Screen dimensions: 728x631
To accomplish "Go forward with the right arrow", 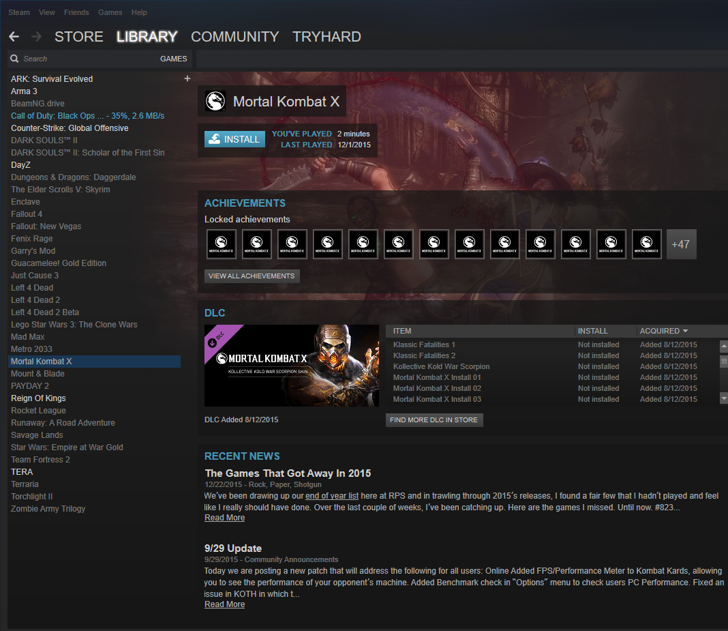I will pyautogui.click(x=37, y=36).
